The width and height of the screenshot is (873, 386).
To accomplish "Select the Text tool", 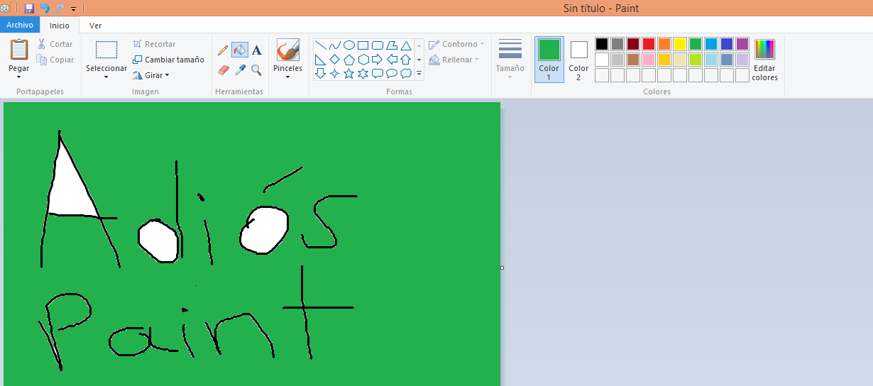I will 256,50.
